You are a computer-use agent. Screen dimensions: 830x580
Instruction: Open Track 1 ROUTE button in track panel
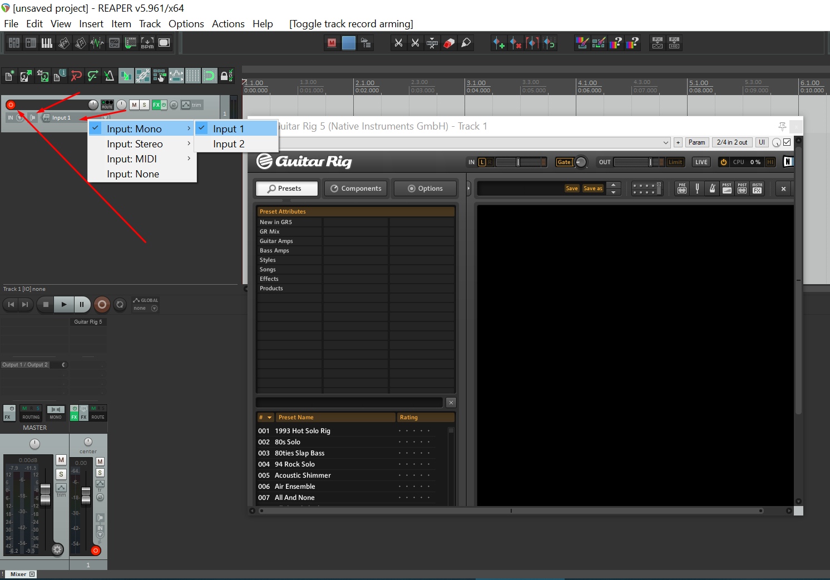click(107, 105)
